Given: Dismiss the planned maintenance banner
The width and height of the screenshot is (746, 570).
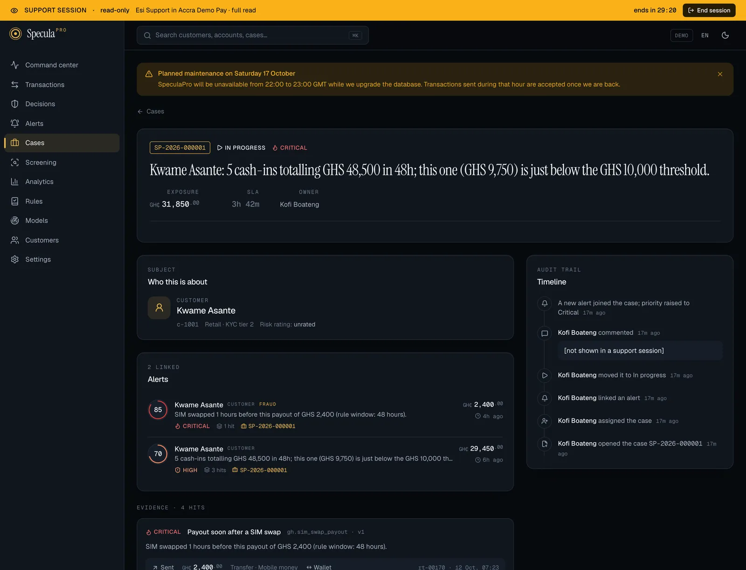Looking at the screenshot, I should (720, 74).
